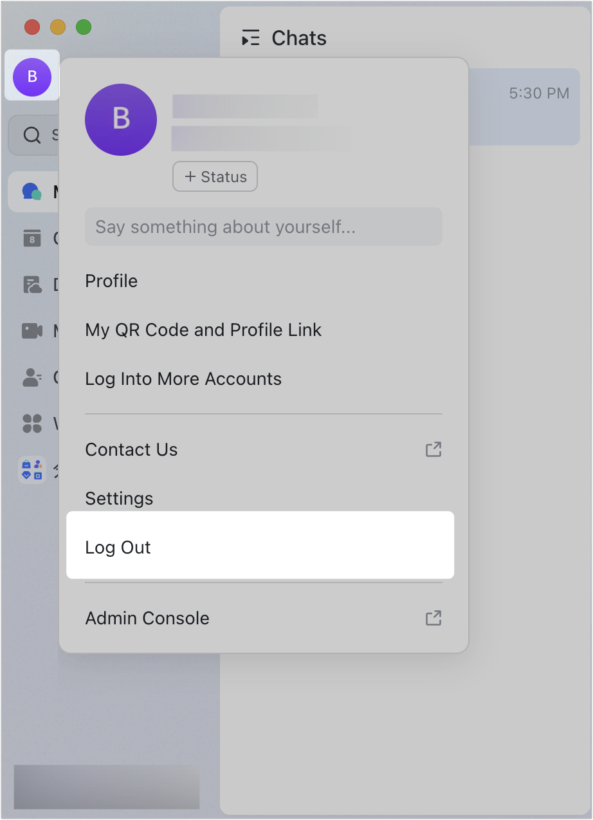Open the Messenger section in the sidebar

(32, 191)
